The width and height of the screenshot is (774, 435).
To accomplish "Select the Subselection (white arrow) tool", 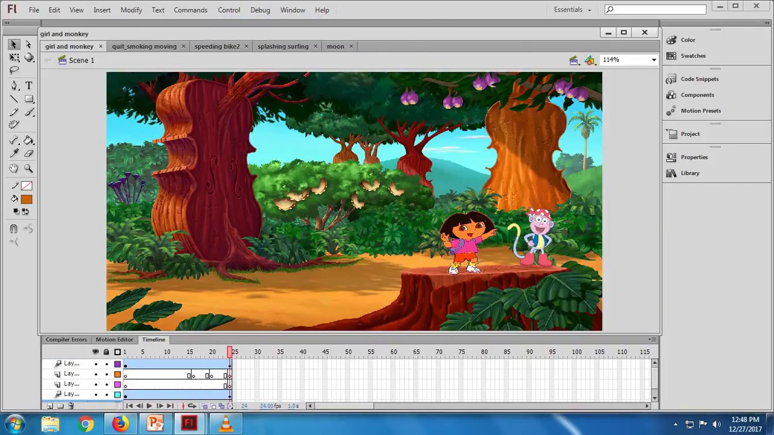I will coord(28,45).
